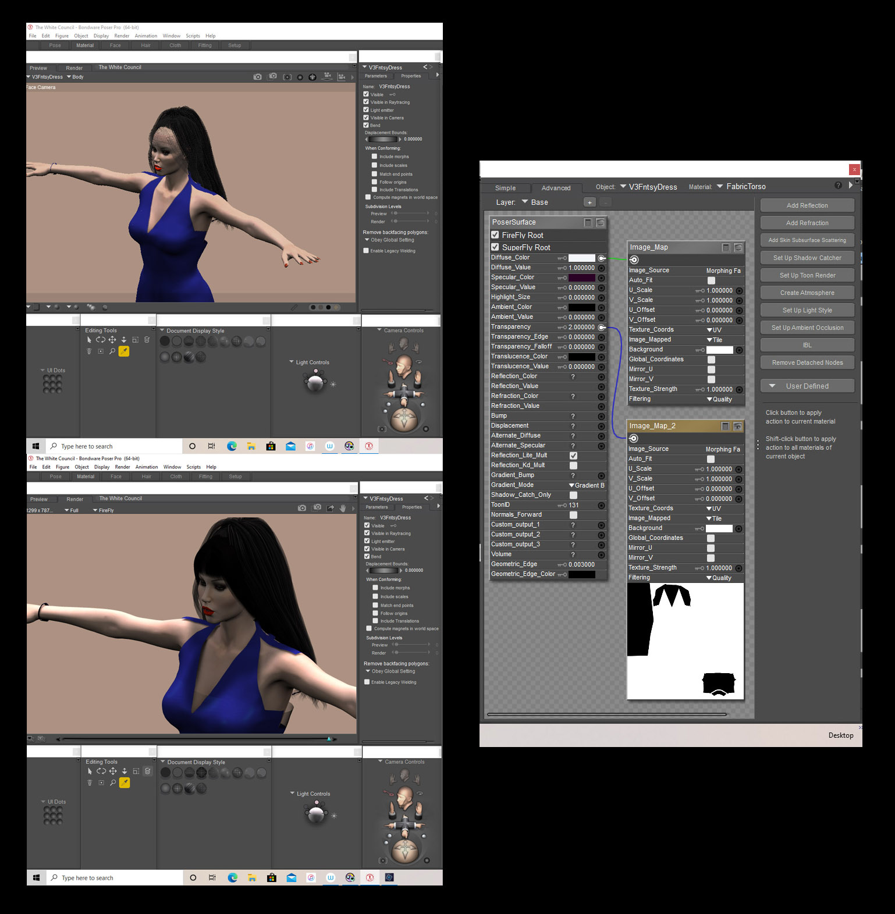
Task: Click the plus button to add a material layer
Action: (589, 202)
